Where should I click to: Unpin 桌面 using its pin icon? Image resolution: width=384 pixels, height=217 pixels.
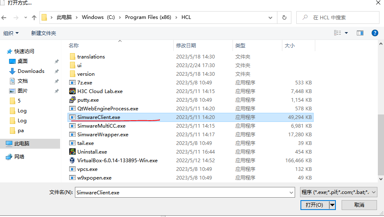pyautogui.click(x=56, y=61)
